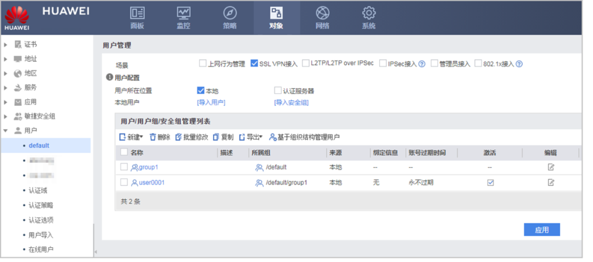Uncheck the SSL VPN接入 checkbox
The width and height of the screenshot is (593, 262).
(254, 64)
